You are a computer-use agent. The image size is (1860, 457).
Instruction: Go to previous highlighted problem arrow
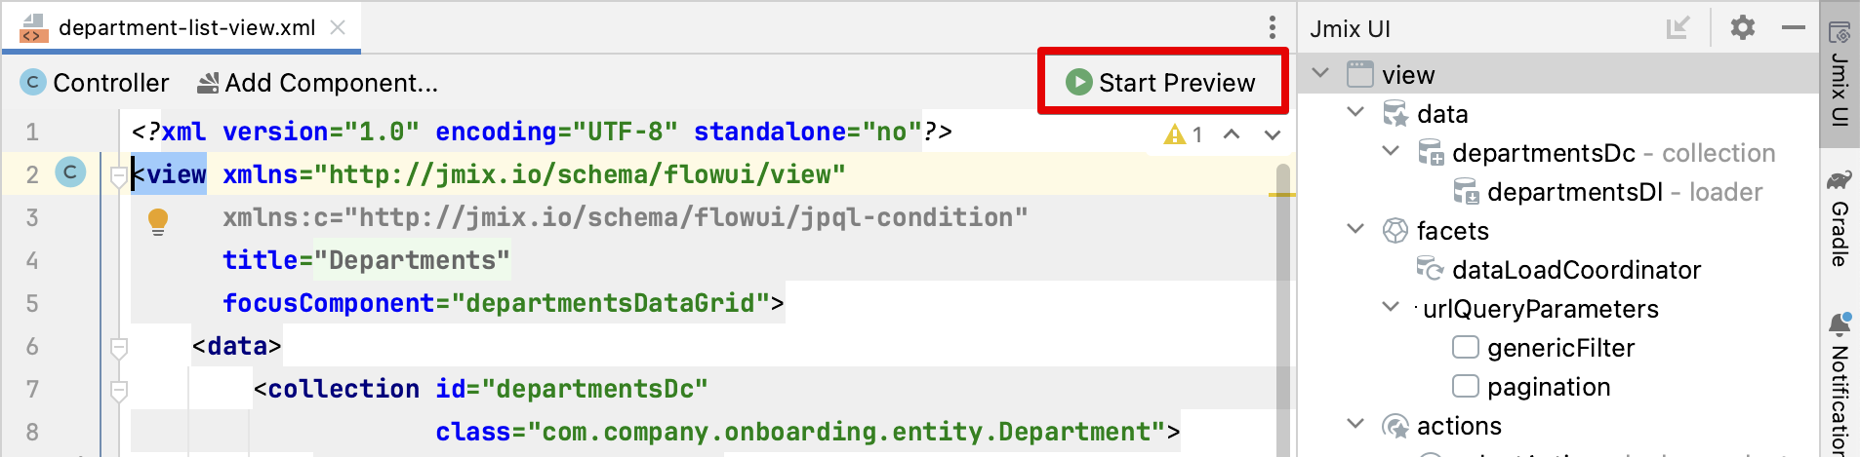tap(1232, 134)
